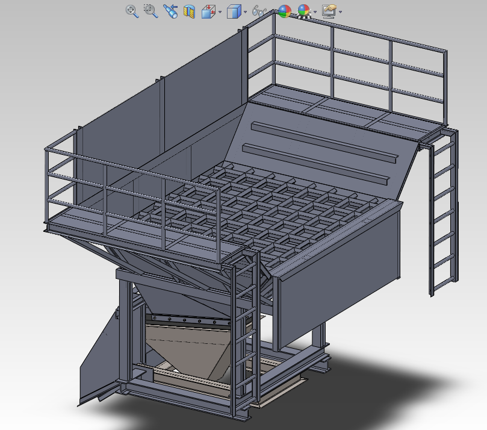The image size is (487, 430).
Task: Click the Apply Scene ball icon
Action: tap(303, 11)
